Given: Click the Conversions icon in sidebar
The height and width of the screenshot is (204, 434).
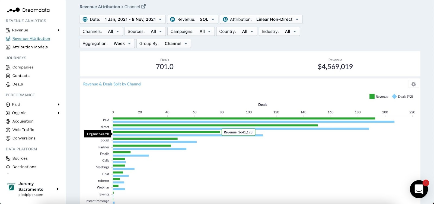Looking at the screenshot, I should coord(8,138).
